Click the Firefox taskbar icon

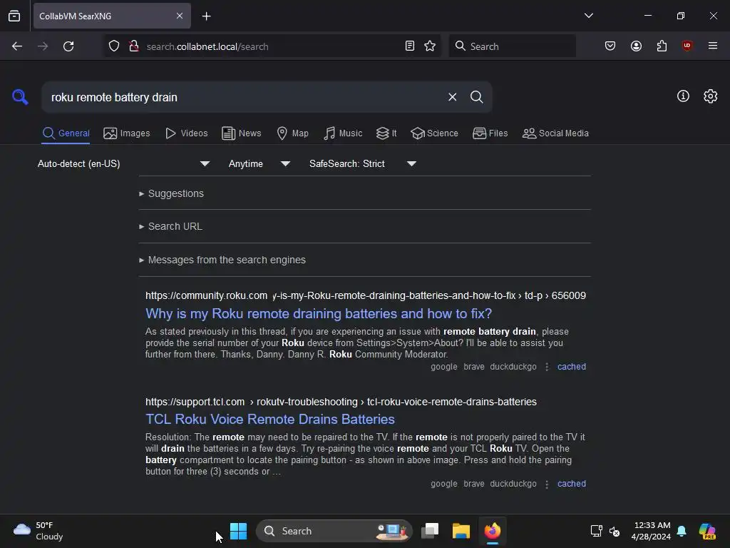point(493,531)
